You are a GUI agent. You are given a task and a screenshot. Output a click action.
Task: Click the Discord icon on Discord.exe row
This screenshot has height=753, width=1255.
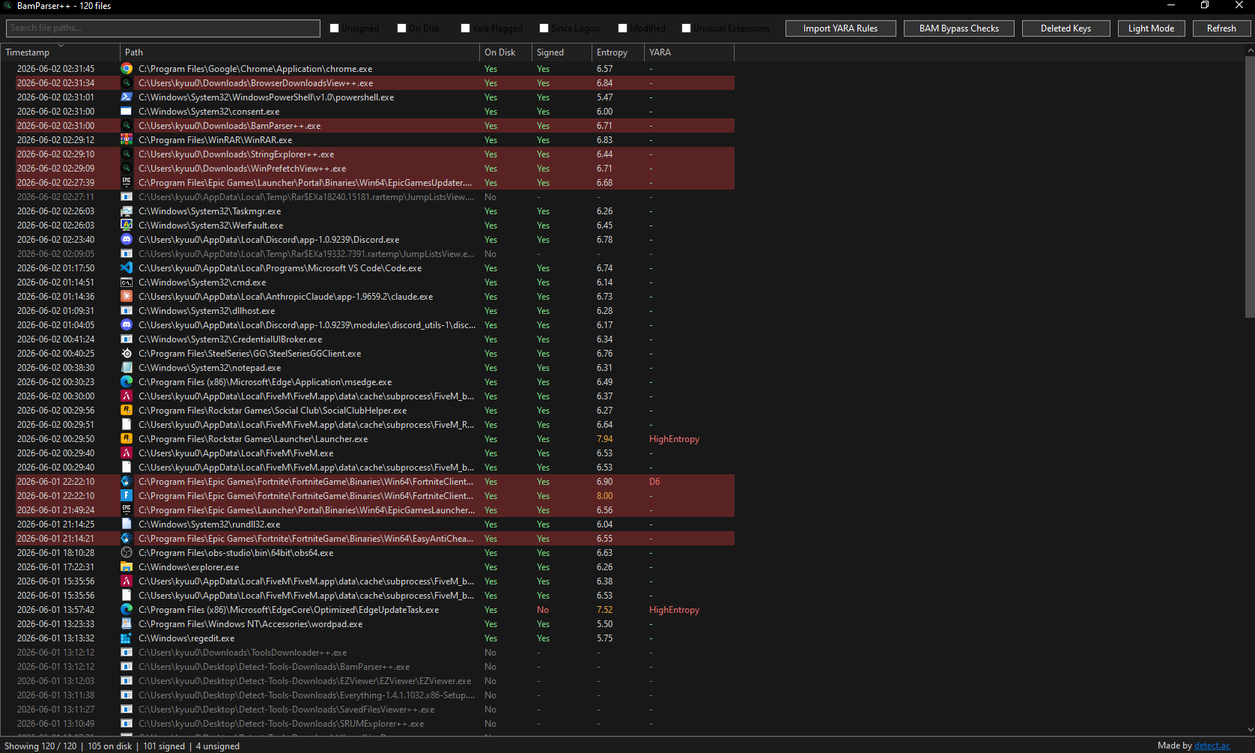tap(127, 240)
